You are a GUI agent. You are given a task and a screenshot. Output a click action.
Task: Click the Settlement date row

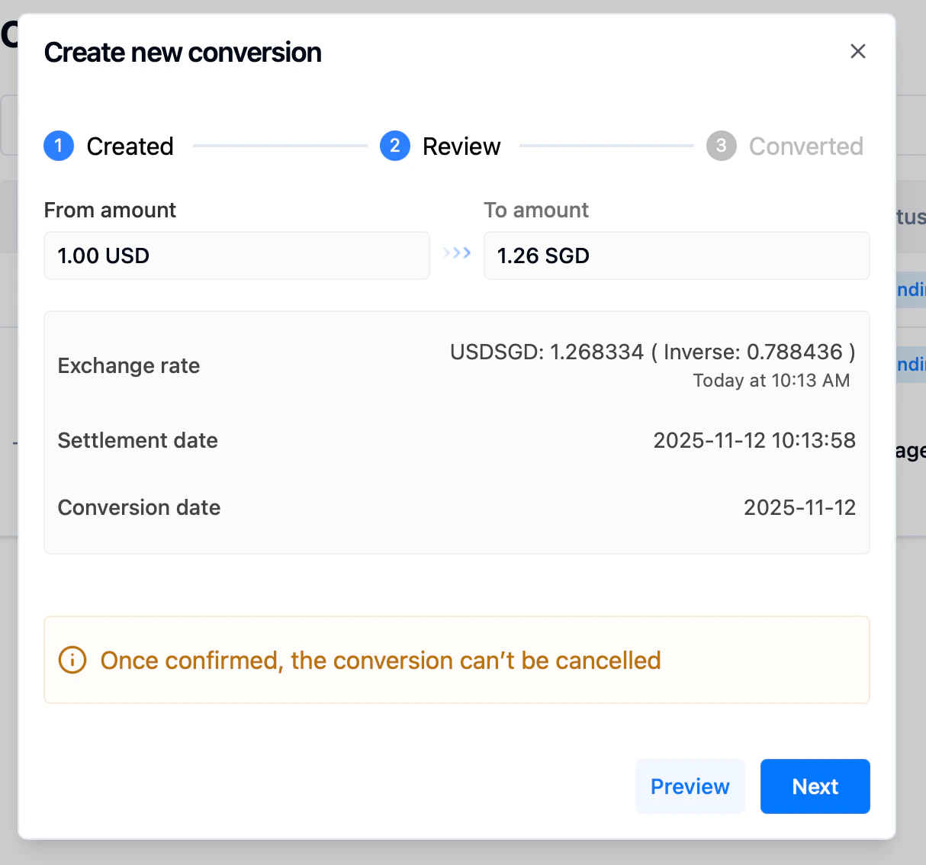[x=456, y=440]
